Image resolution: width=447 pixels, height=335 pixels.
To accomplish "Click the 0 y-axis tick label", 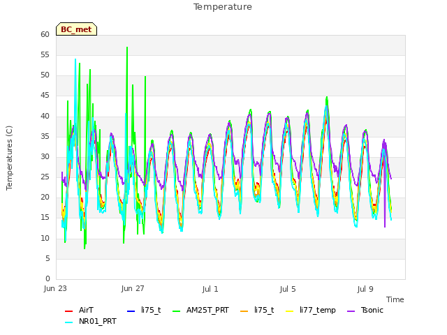I will (47, 279).
